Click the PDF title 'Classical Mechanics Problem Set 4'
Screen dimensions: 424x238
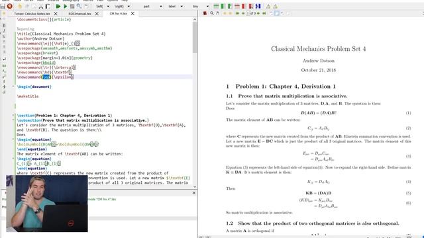pyautogui.click(x=318, y=49)
